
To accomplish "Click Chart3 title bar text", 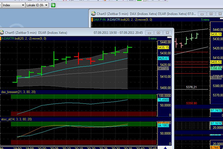I will (146, 14).
